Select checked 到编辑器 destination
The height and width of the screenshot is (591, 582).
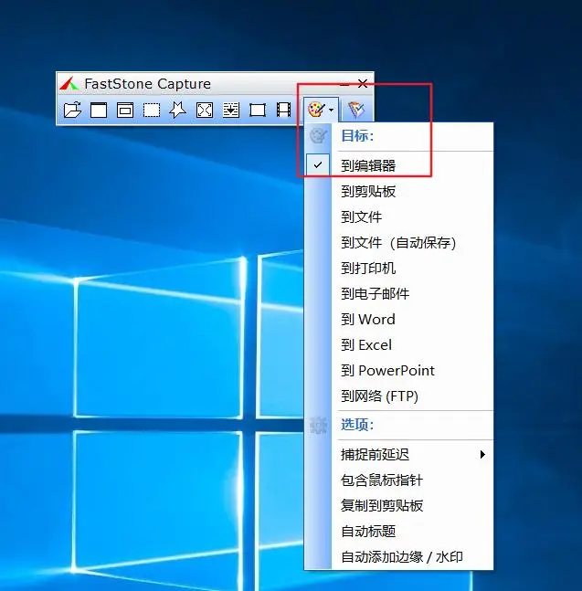click(398, 165)
